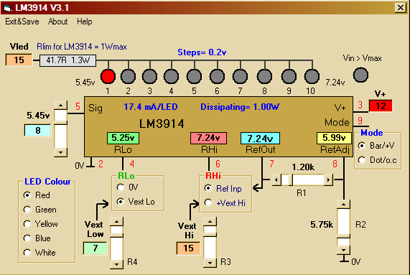Click the R1 scrollbar right arrow
Screen dimensions: 410x275
(x=328, y=180)
